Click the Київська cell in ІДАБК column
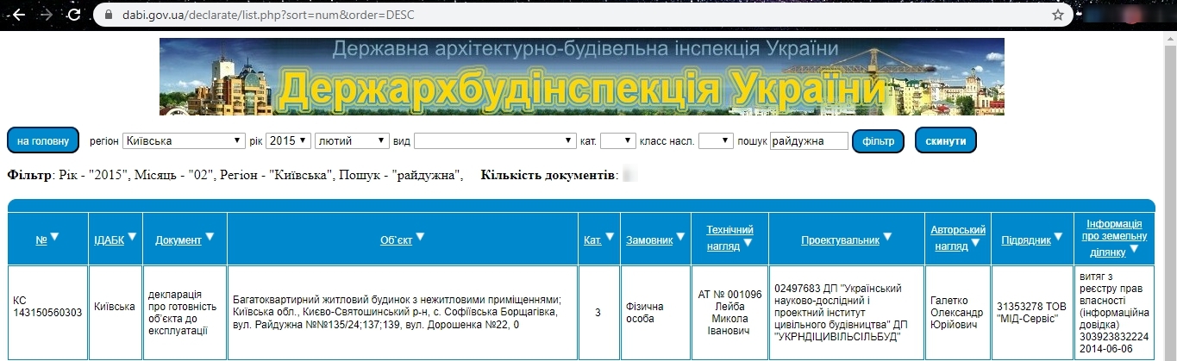The image size is (1177, 361). (114, 313)
